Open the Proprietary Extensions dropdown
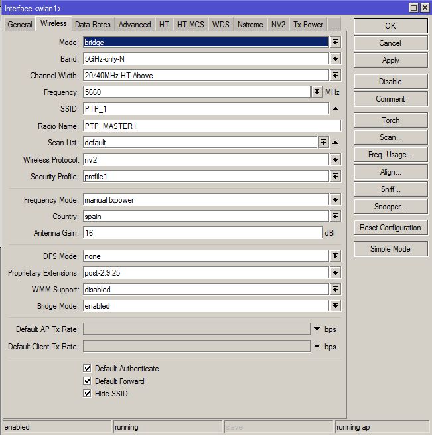432x435 pixels. [x=335, y=273]
